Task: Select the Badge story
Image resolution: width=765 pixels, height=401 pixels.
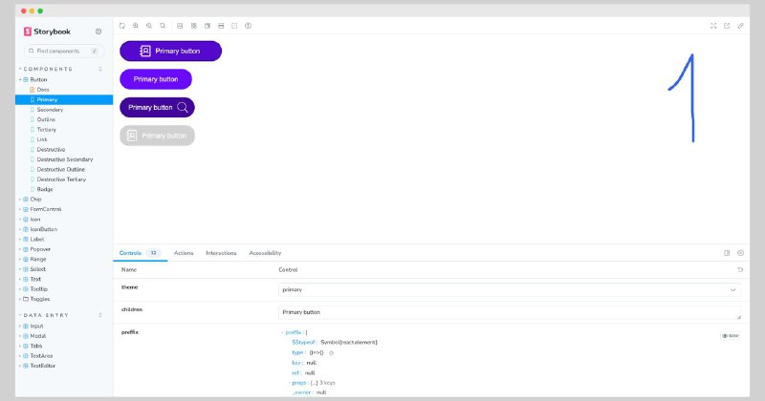Action: tap(44, 189)
